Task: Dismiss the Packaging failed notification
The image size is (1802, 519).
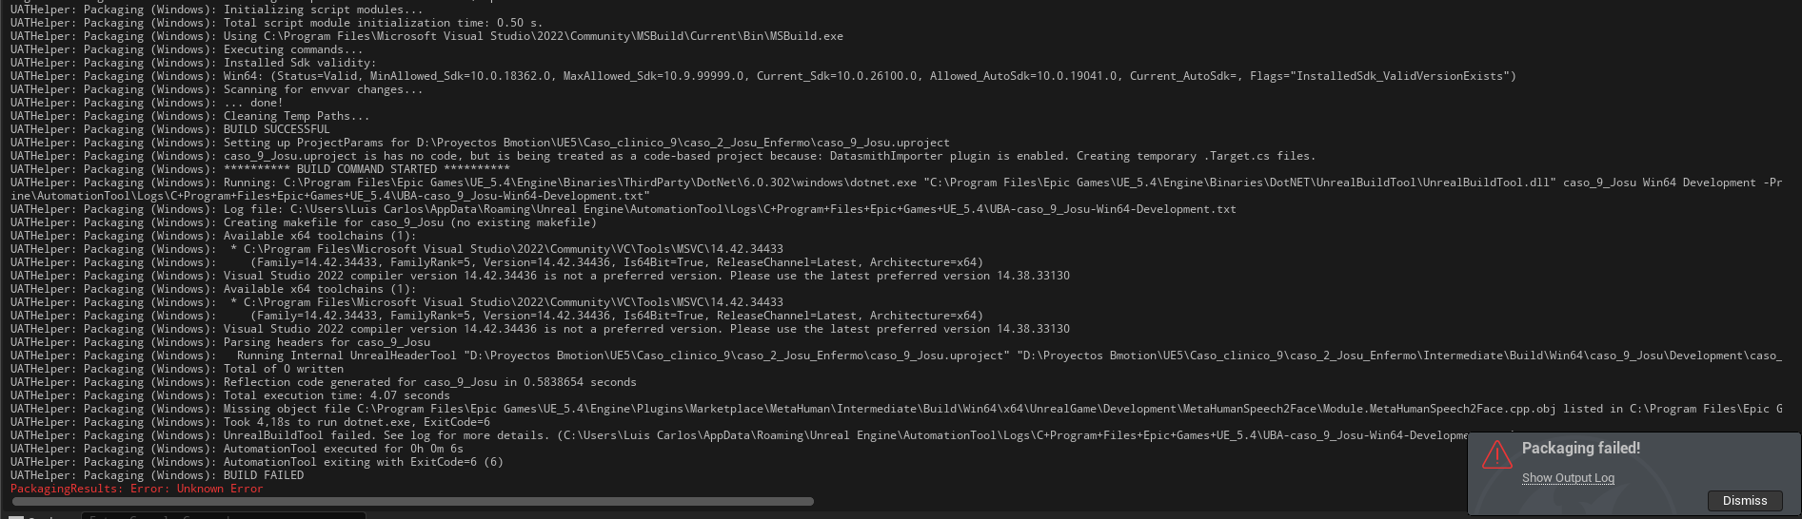Action: (1744, 501)
